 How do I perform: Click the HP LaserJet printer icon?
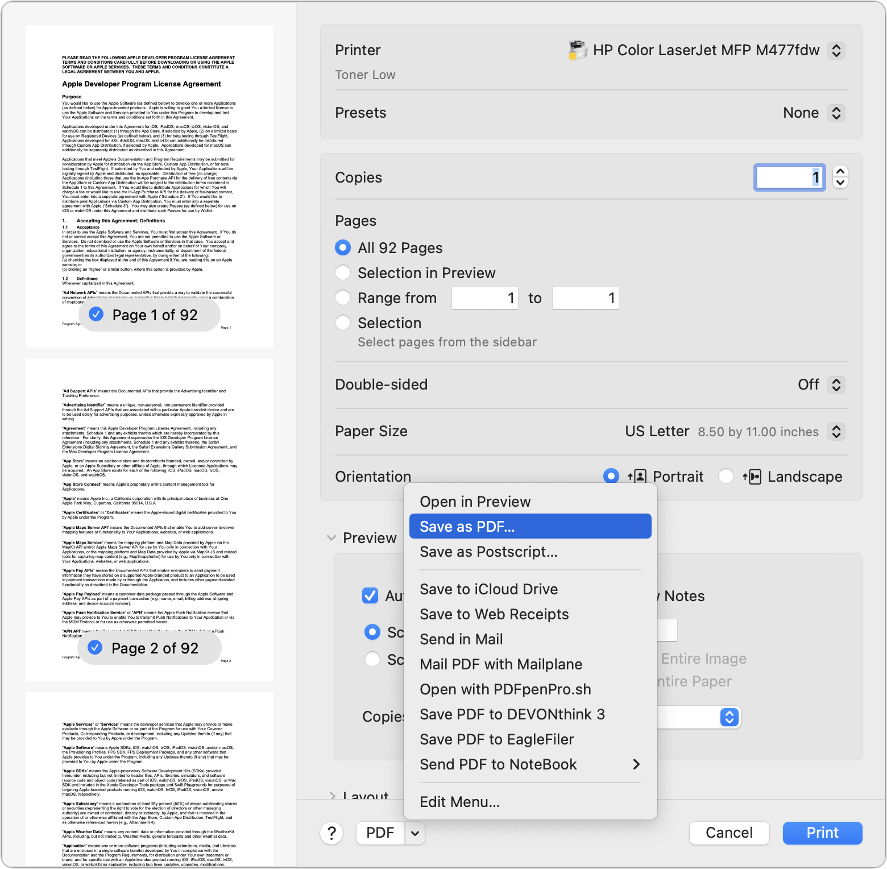coord(578,50)
